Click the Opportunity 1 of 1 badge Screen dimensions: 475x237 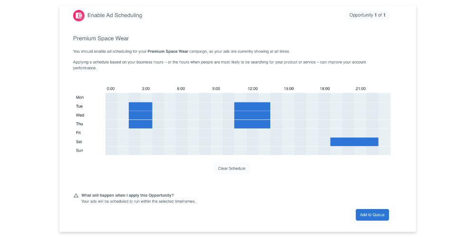coord(367,15)
